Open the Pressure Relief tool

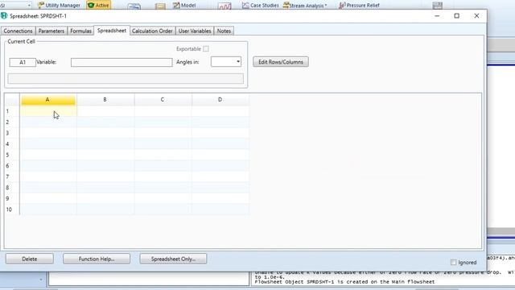359,6
